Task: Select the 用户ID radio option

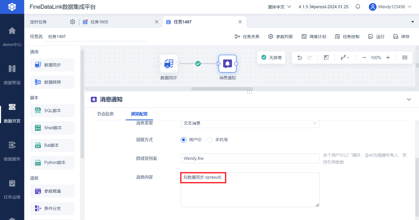Action: pyautogui.click(x=184, y=140)
